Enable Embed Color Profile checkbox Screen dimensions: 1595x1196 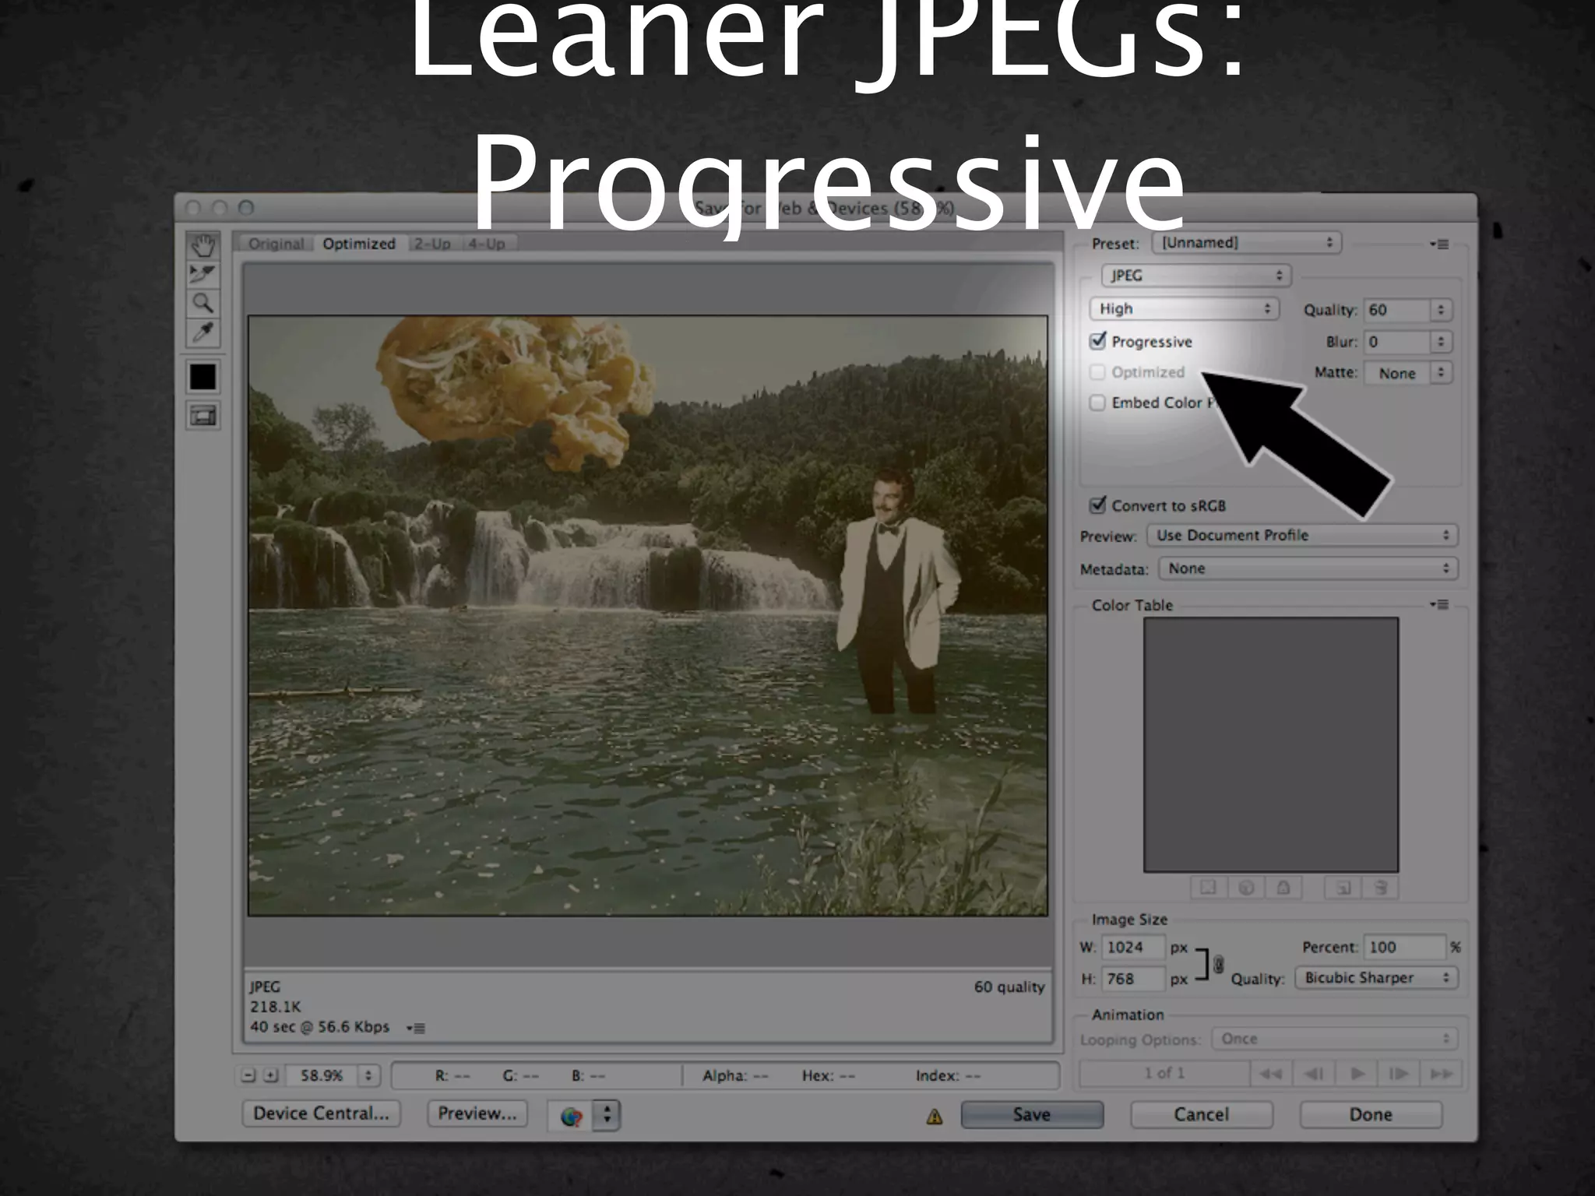pyautogui.click(x=1097, y=403)
